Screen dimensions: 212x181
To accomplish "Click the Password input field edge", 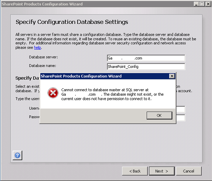I will (180, 118).
